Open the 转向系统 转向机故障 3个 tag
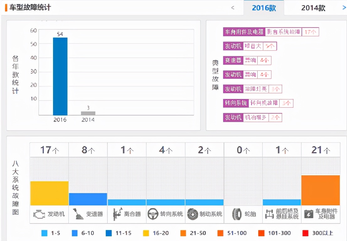 258,103
